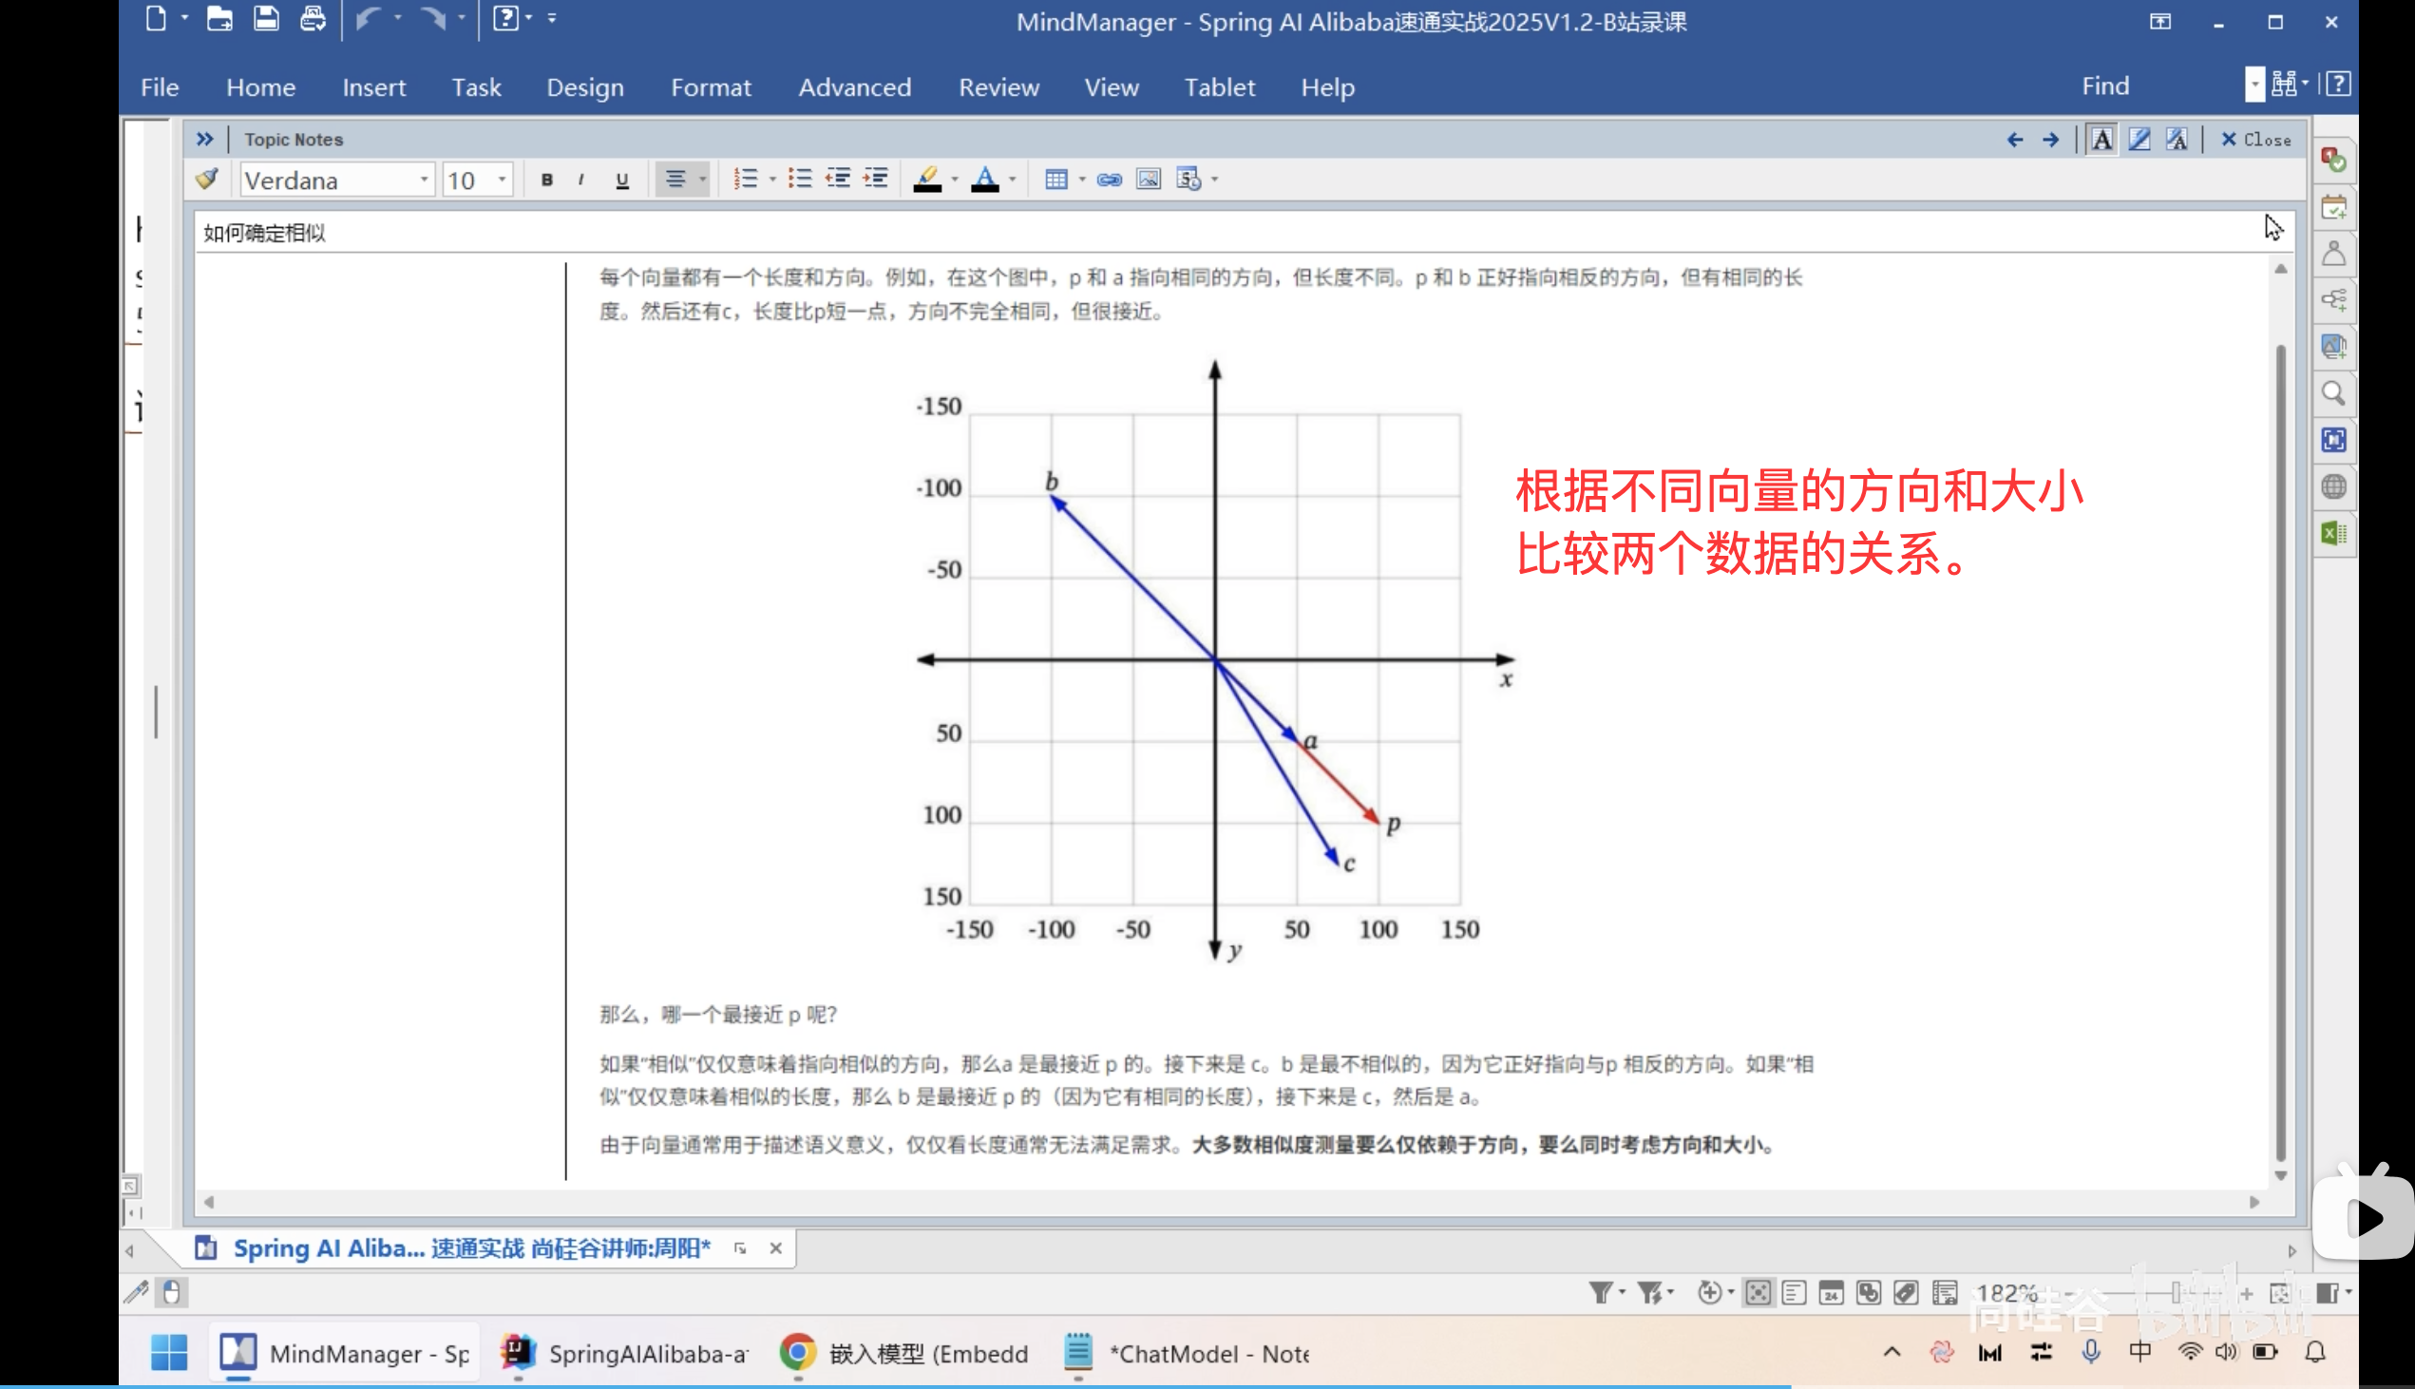This screenshot has width=2415, height=1389.
Task: Select the Filter icon in the status bar
Action: (1601, 1293)
